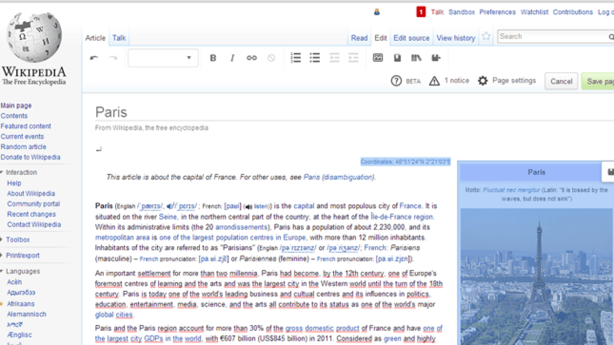Open Featured content sidebar link

[26, 126]
